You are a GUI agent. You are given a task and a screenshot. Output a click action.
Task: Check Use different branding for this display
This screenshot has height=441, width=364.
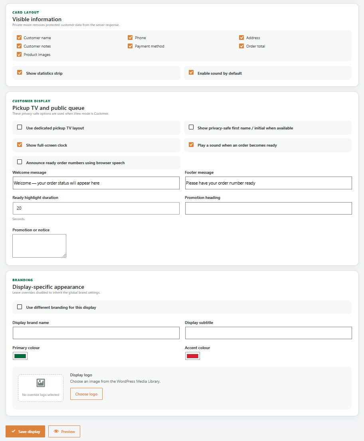20,307
